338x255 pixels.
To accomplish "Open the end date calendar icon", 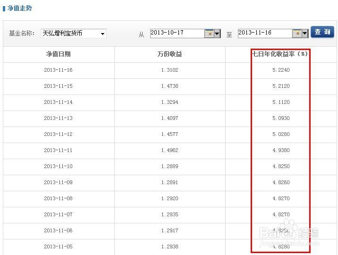I will click(297, 34).
